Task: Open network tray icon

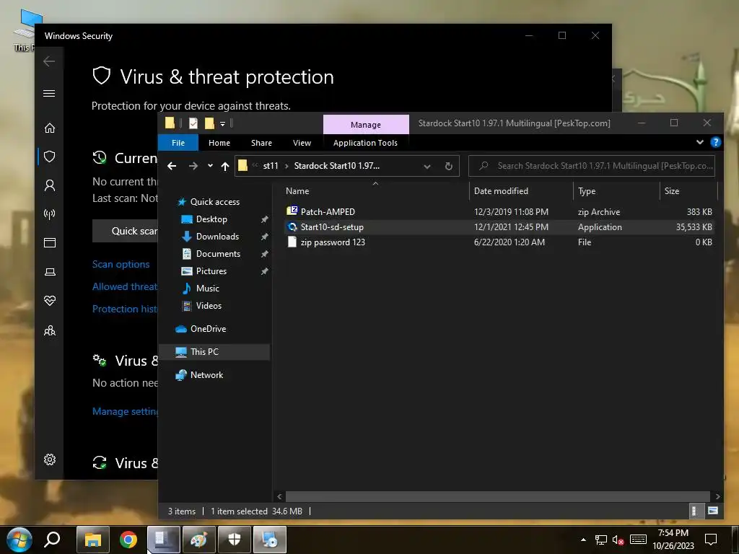Action: (601, 540)
